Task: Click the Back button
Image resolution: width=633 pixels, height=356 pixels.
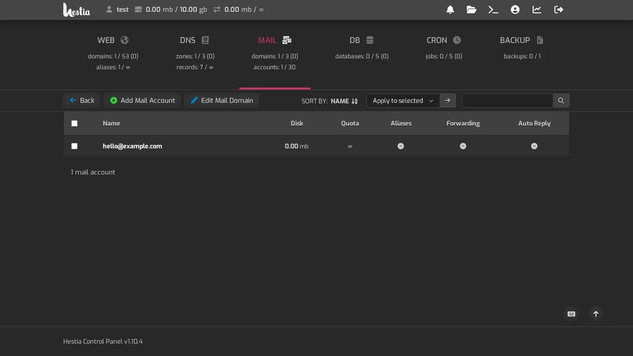Action: tap(82, 100)
